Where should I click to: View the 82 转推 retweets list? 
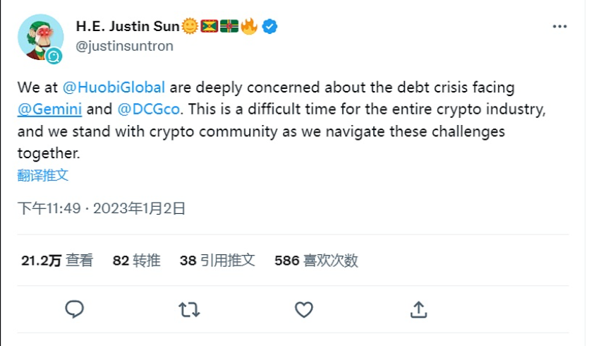136,261
